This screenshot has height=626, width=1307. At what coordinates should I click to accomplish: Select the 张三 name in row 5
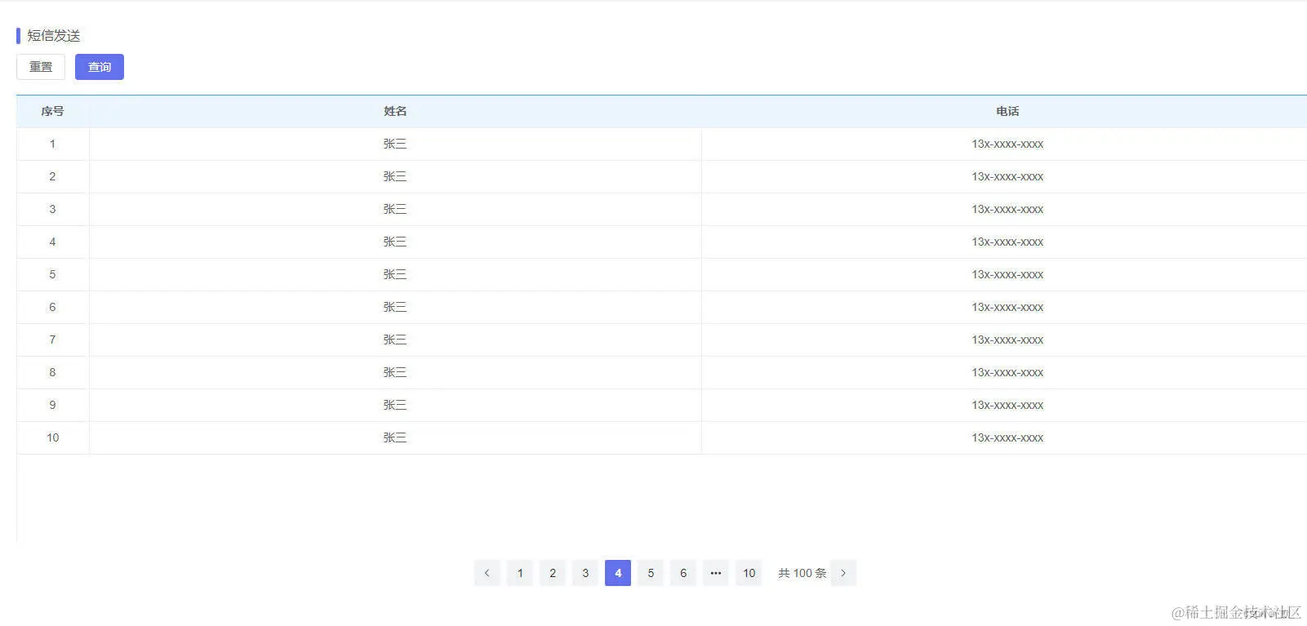coord(395,274)
